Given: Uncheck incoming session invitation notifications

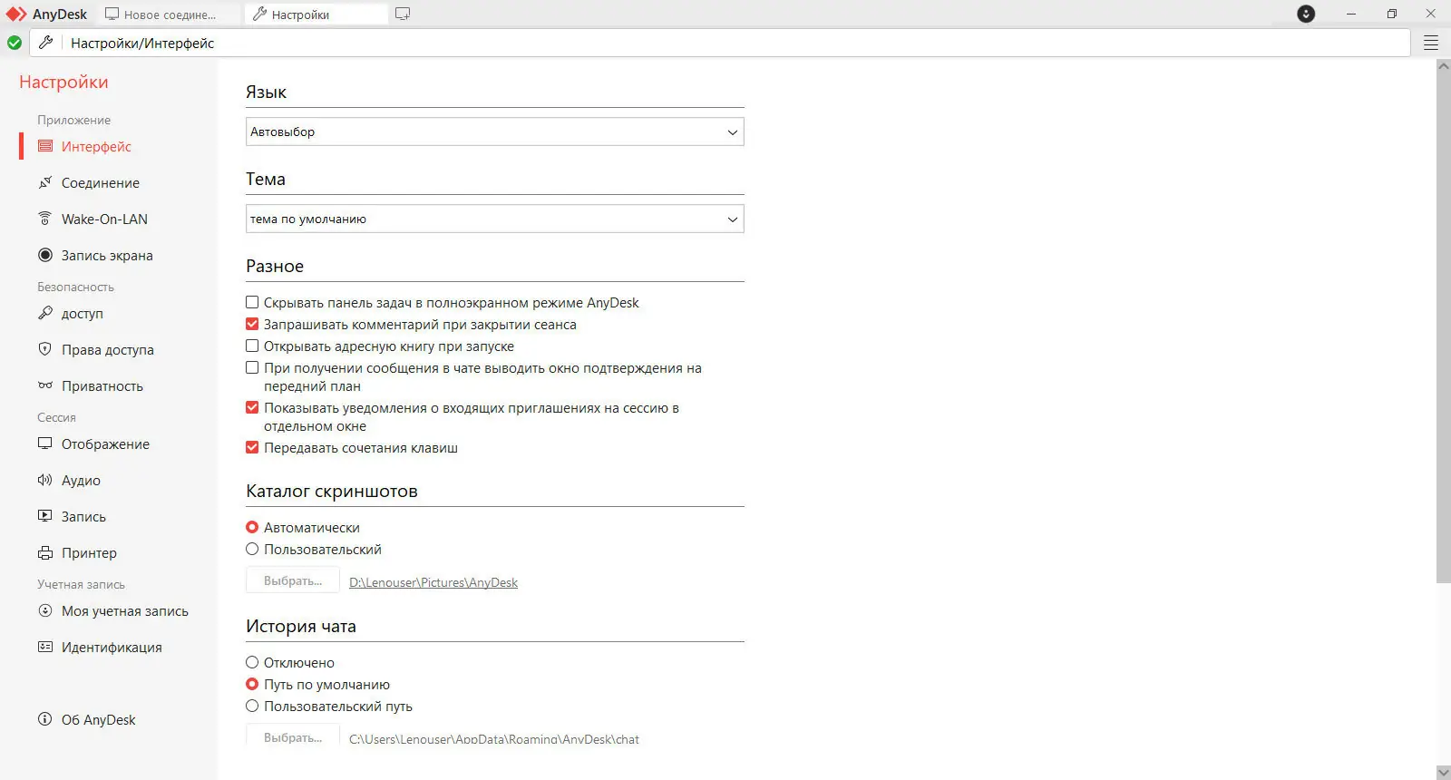Looking at the screenshot, I should click(252, 407).
